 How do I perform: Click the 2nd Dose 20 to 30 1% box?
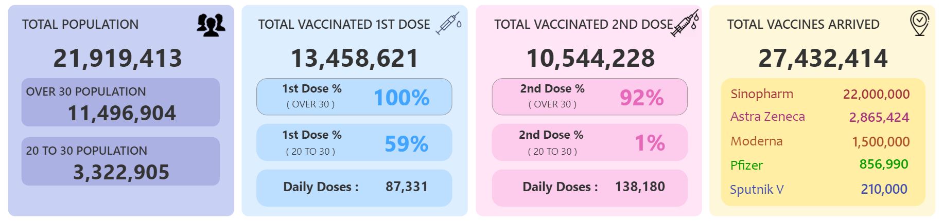590,142
